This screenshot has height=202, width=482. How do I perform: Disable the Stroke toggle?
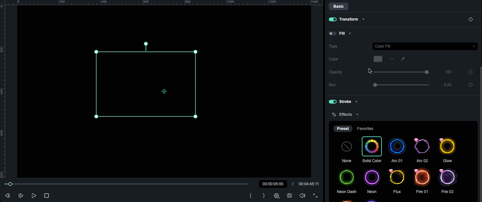333,102
